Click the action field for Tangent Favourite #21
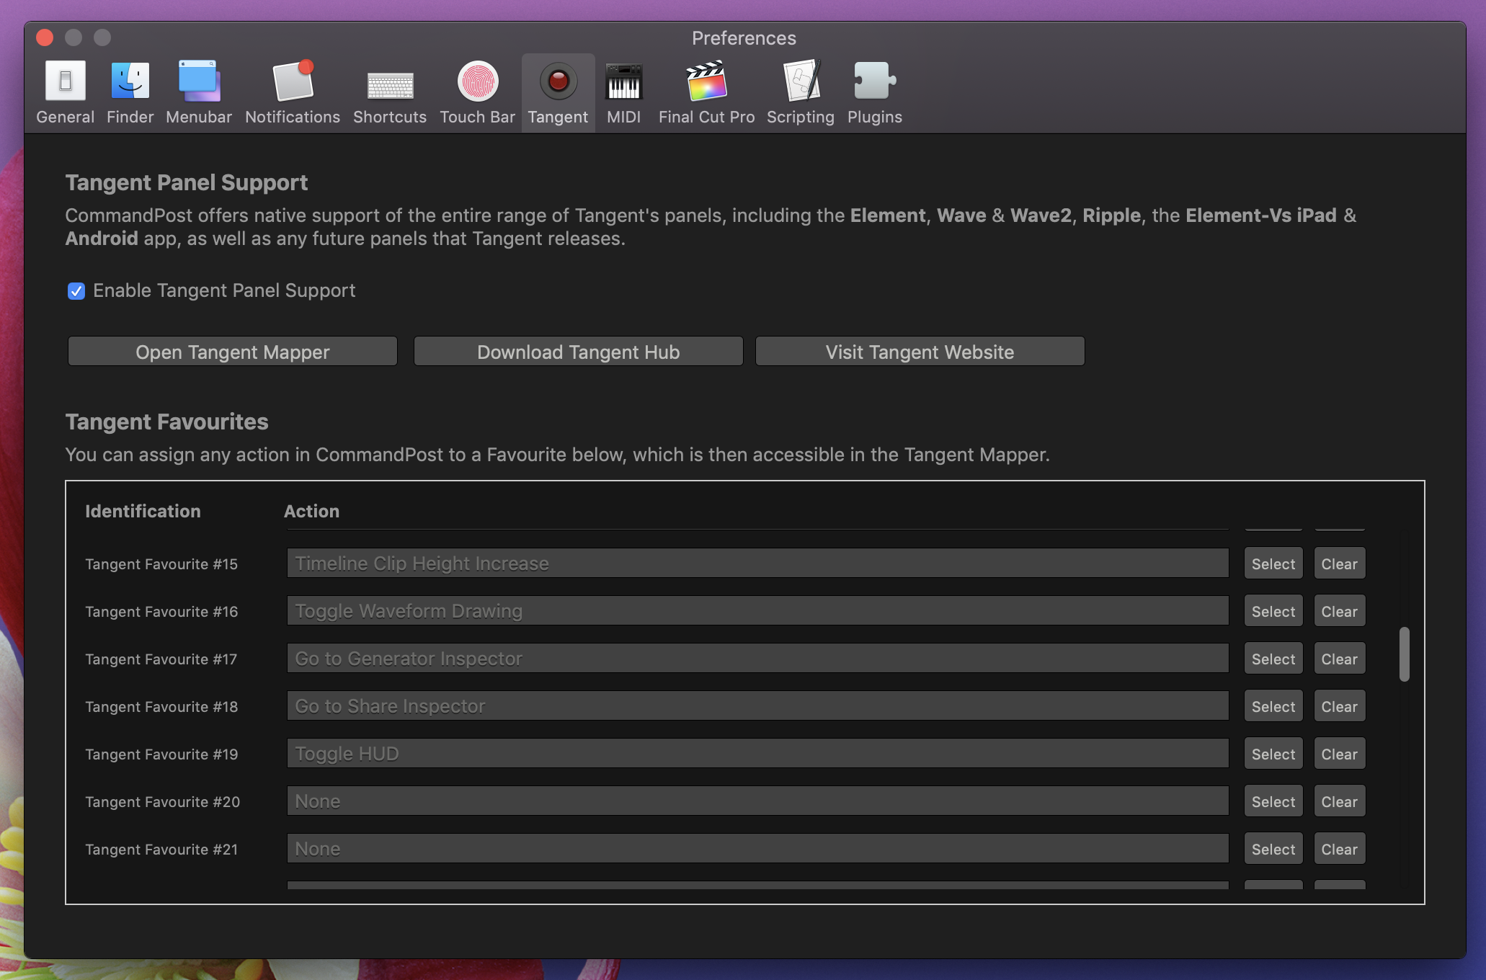1486x980 pixels. click(757, 848)
